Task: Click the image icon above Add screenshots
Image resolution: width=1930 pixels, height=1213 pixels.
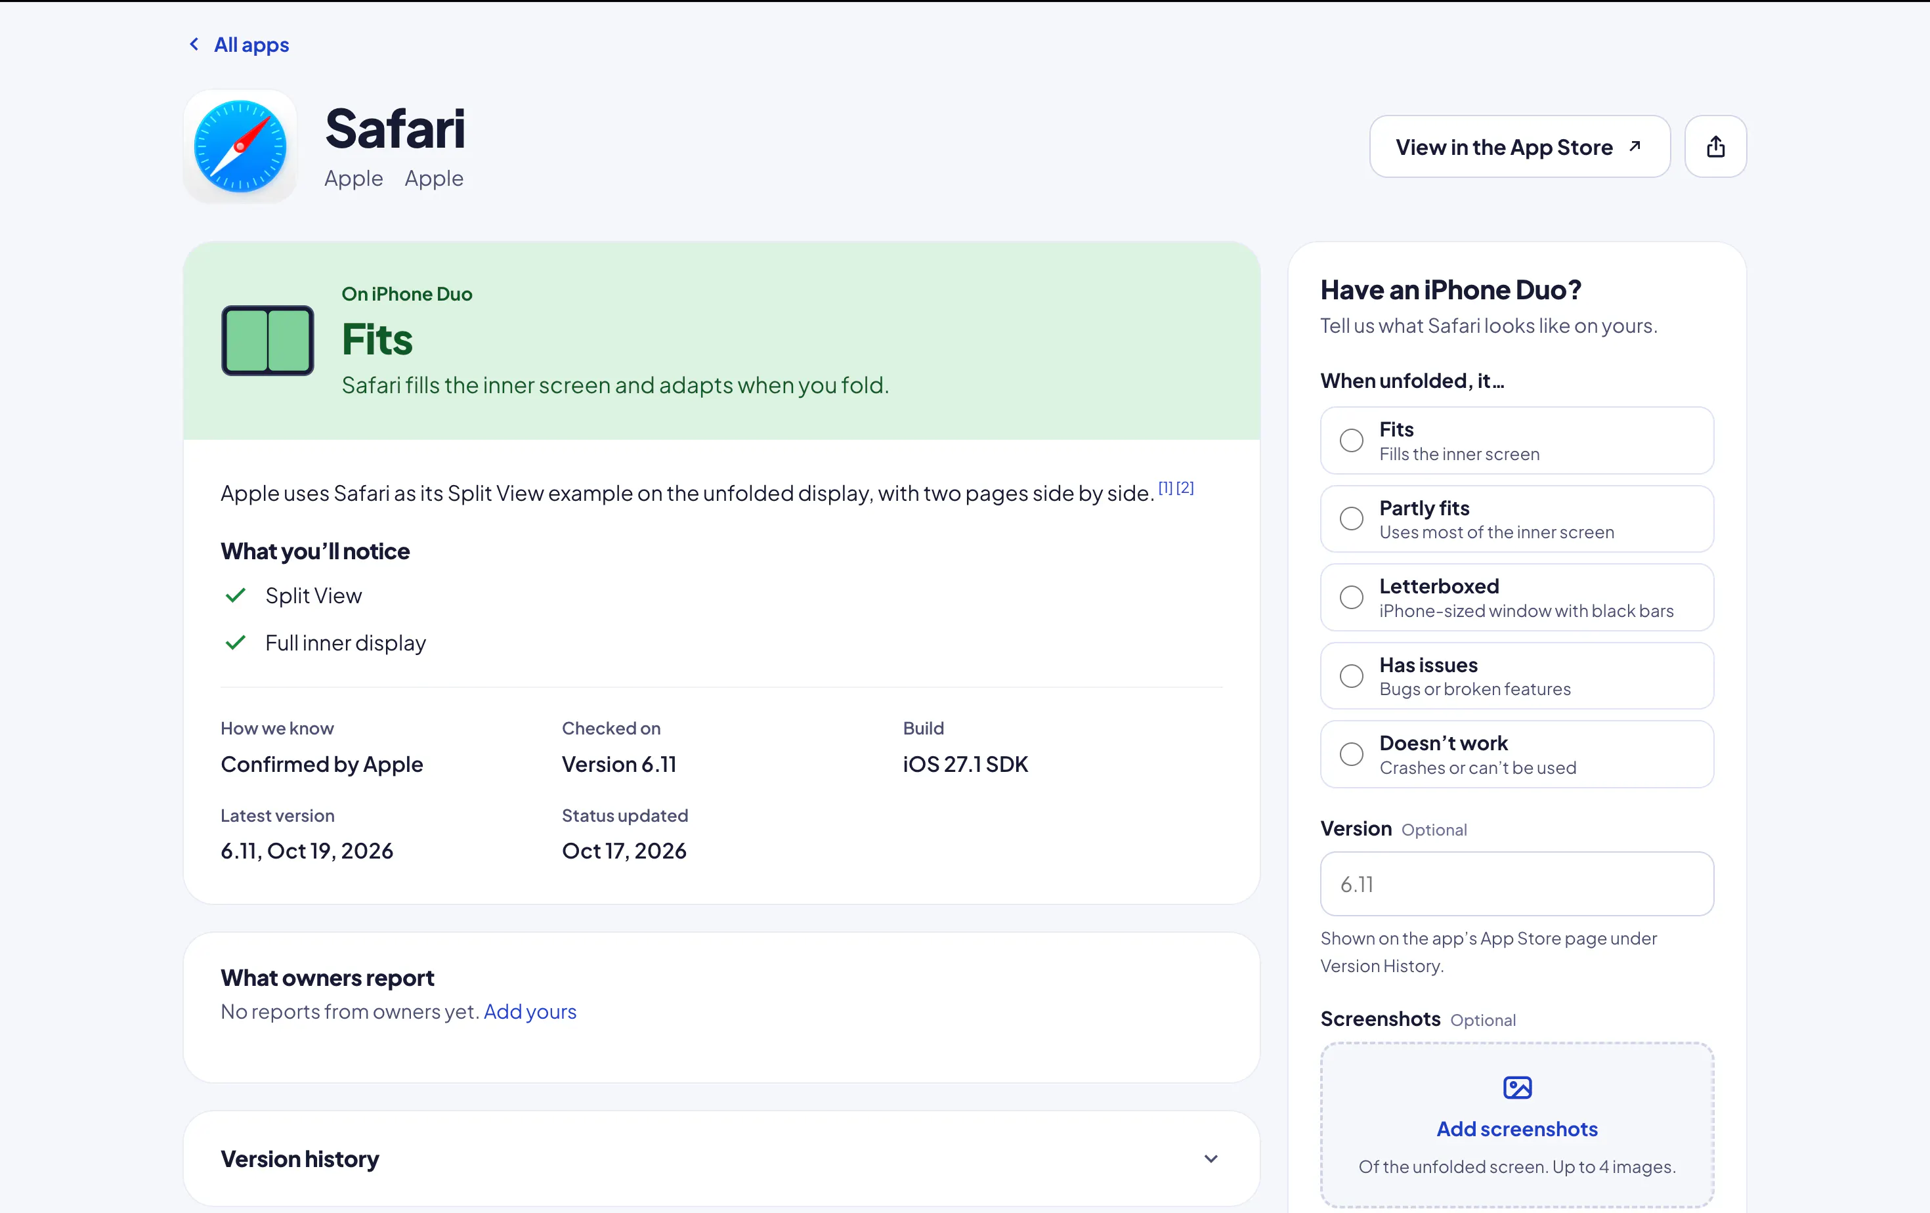Action: click(x=1516, y=1087)
